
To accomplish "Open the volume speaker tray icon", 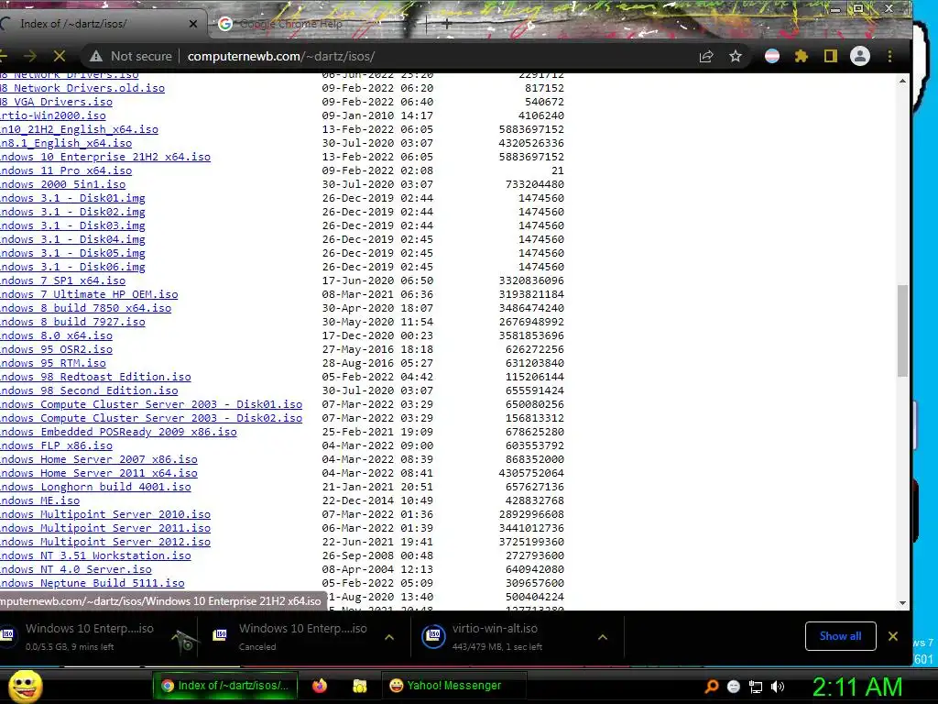I will (x=778, y=687).
